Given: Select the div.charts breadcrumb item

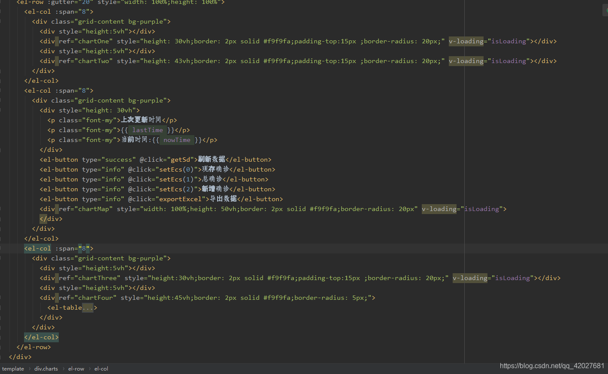Looking at the screenshot, I should click(x=46, y=369).
